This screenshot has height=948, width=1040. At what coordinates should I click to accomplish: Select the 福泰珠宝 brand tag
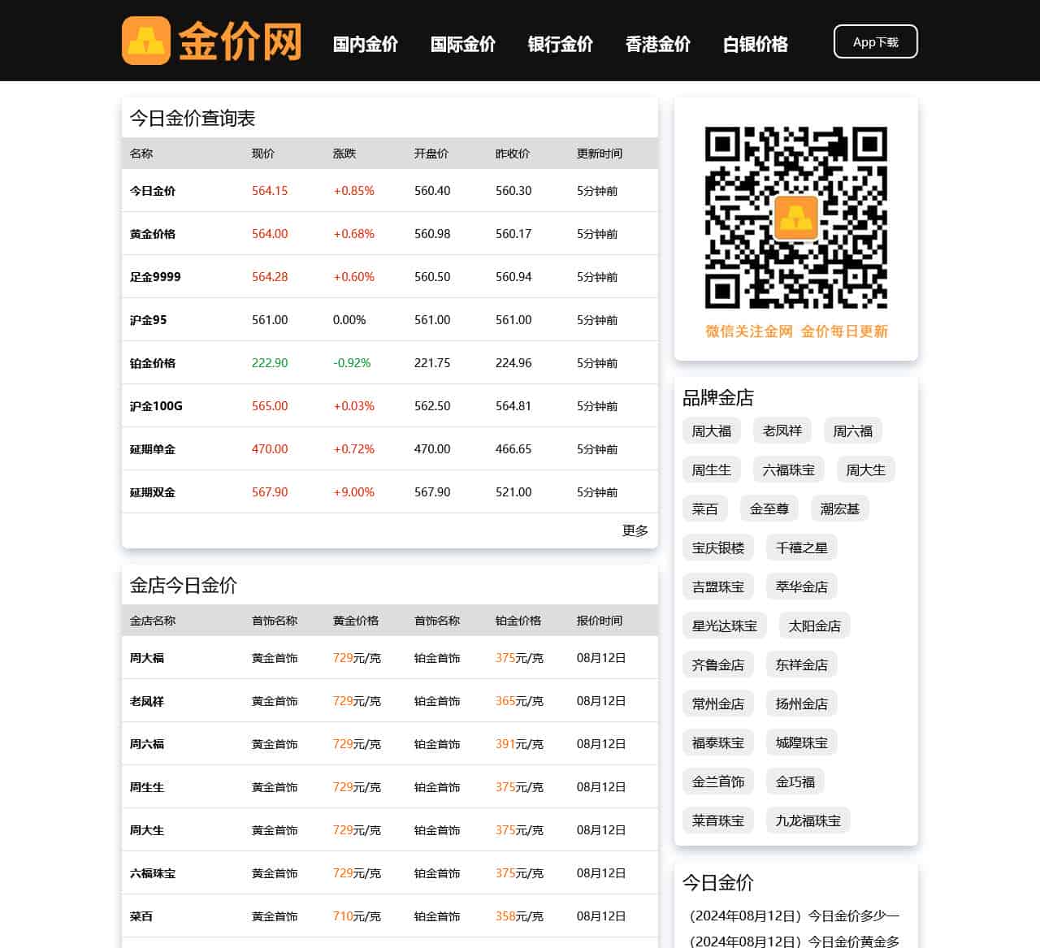[718, 742]
